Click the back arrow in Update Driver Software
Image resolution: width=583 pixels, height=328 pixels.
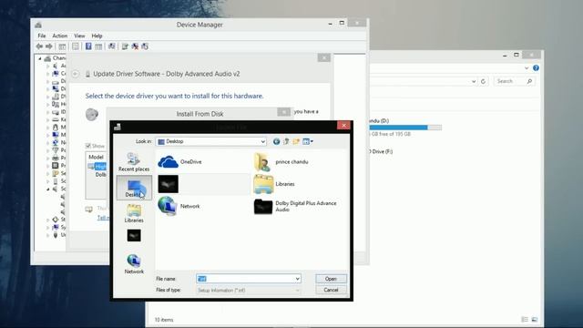76,74
